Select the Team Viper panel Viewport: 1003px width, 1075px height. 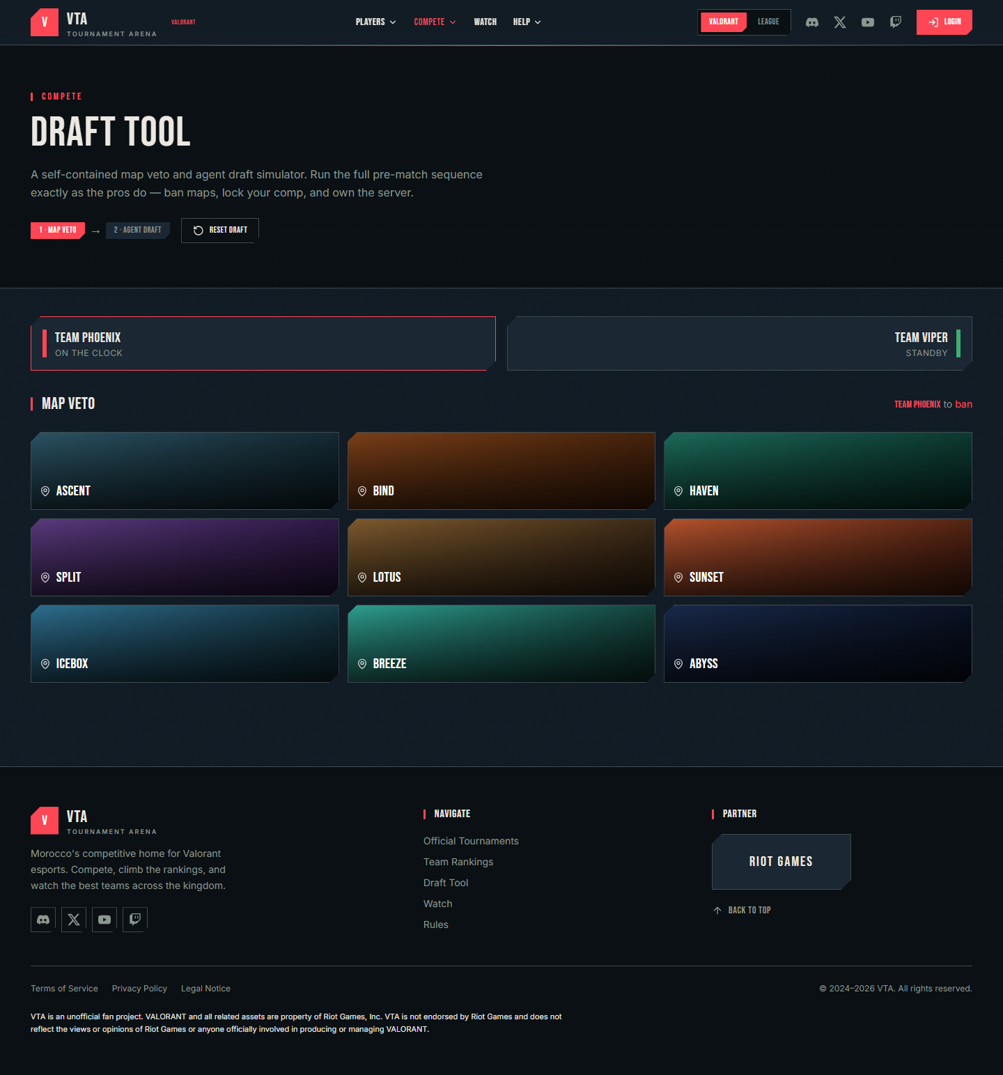740,343
